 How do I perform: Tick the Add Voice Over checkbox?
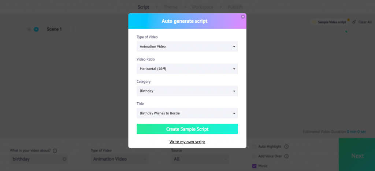coord(254,156)
